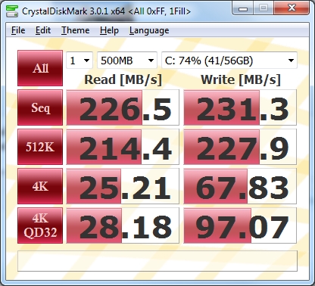The height and width of the screenshot is (286, 315).
Task: Start the Seq benchmark test
Action: point(40,107)
